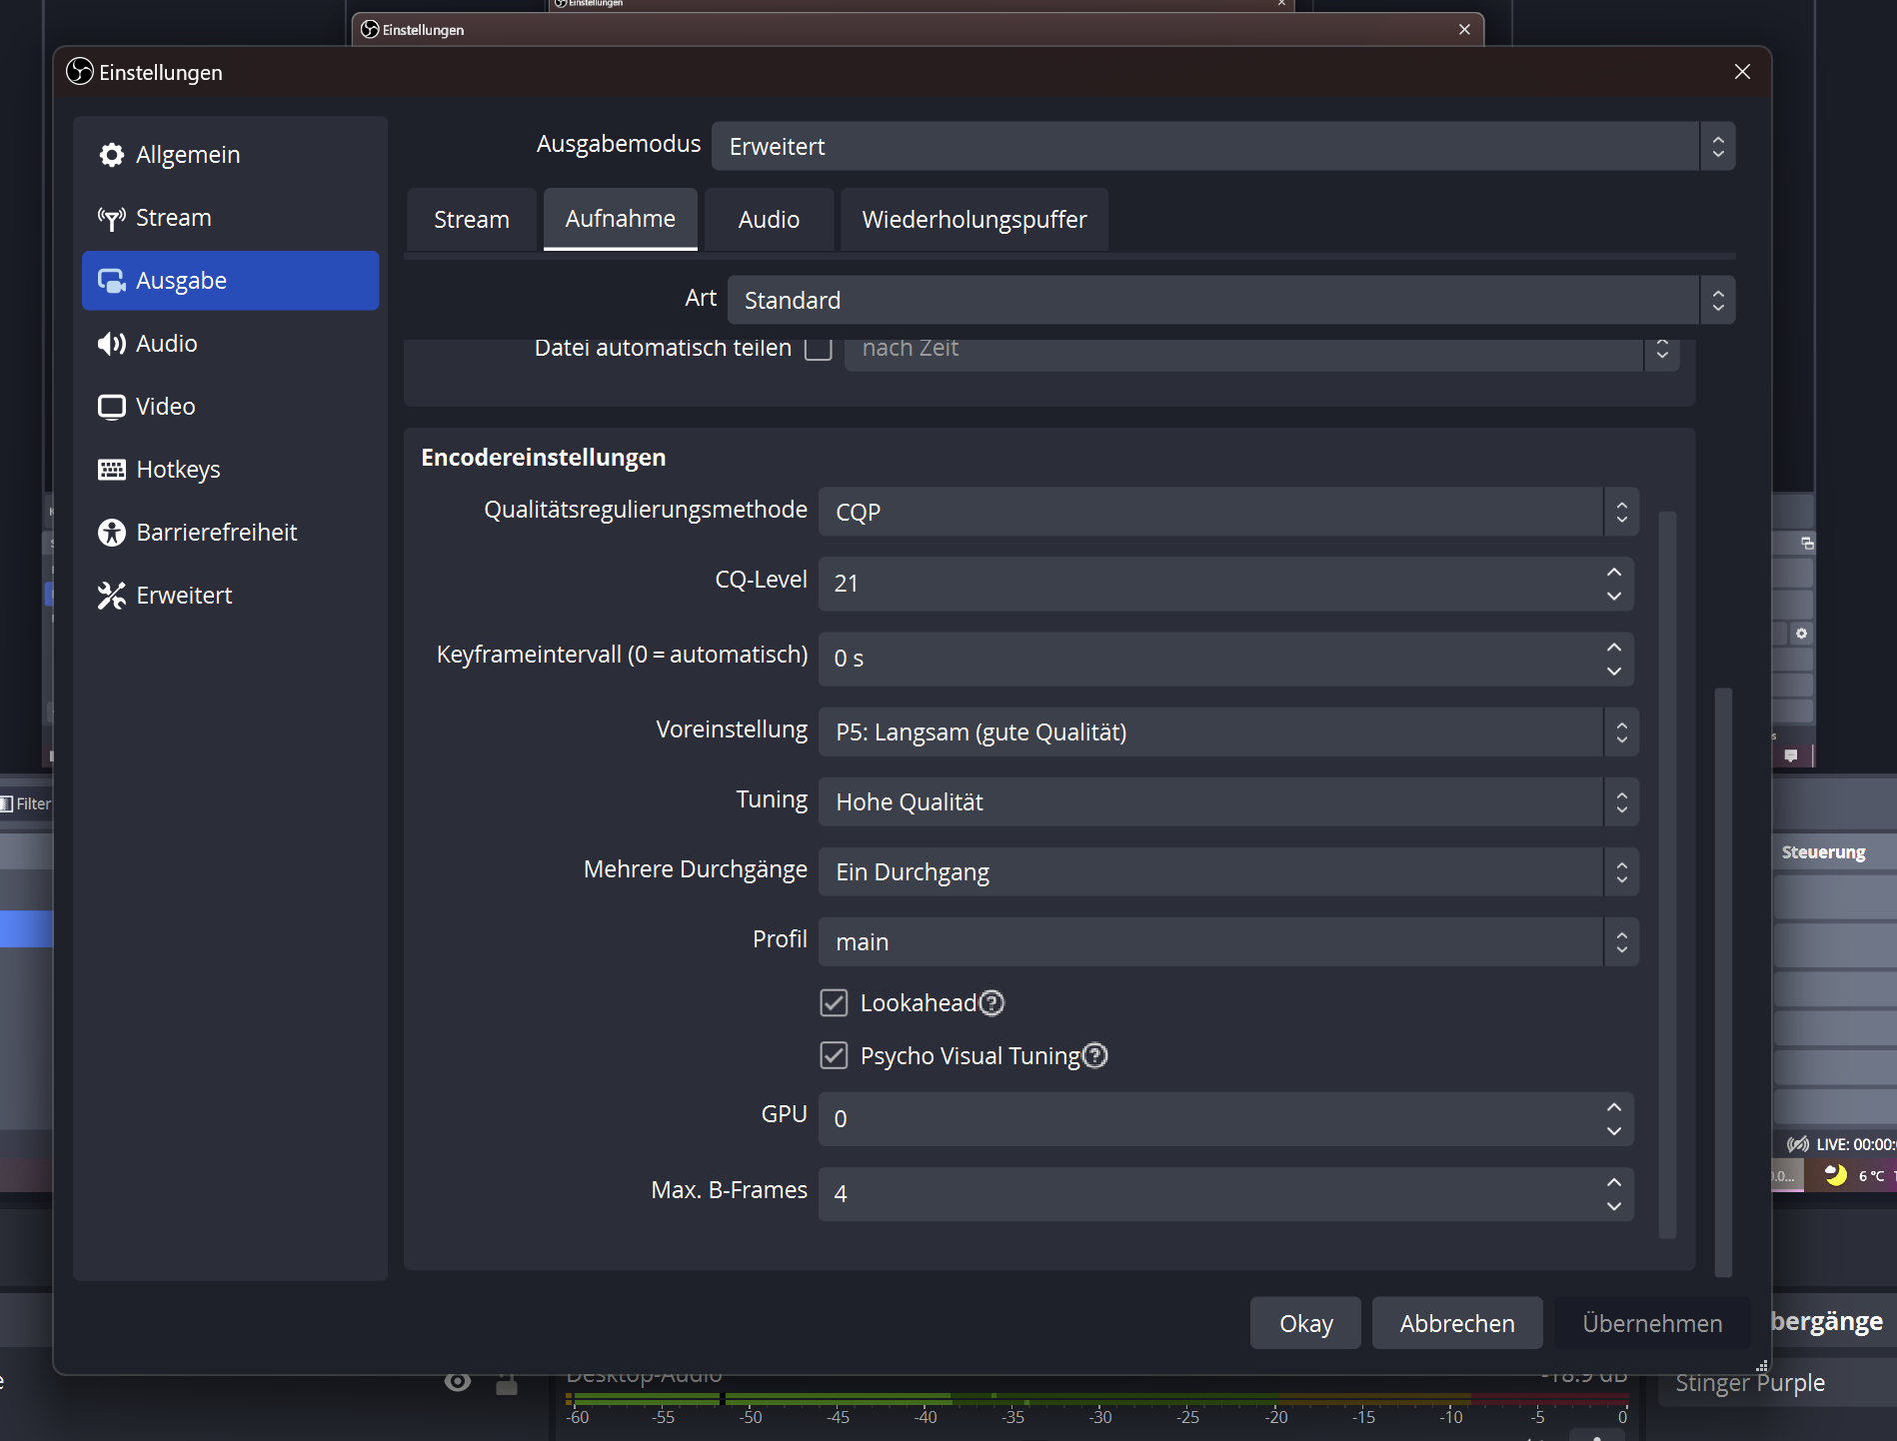Increase the CQ-Level value
This screenshot has height=1441, width=1897.
coord(1613,572)
